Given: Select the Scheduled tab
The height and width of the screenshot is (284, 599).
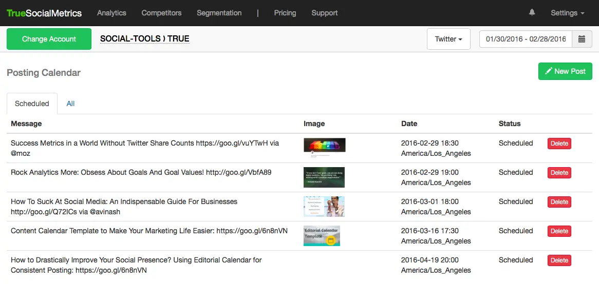Looking at the screenshot, I should (32, 104).
